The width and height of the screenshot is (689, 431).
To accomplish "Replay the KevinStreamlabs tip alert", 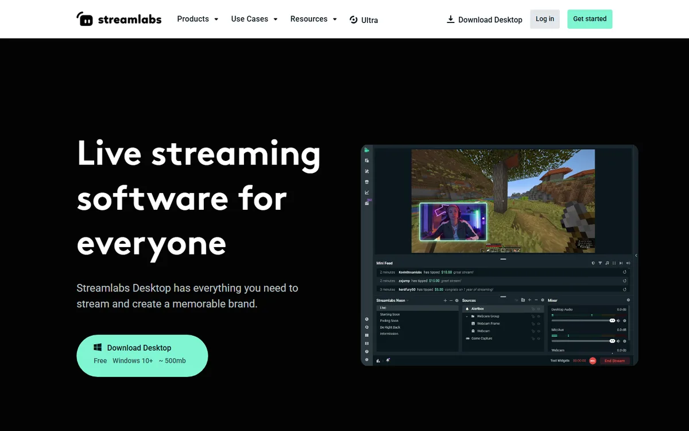I will point(625,272).
